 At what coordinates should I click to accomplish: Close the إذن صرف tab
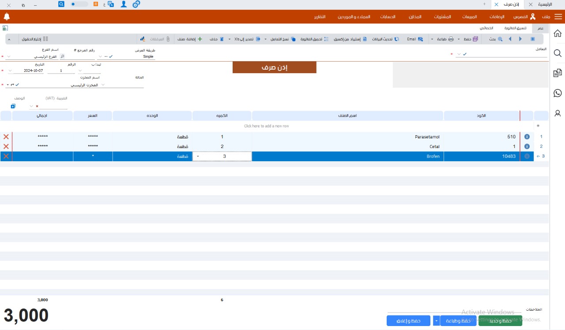point(497,4)
